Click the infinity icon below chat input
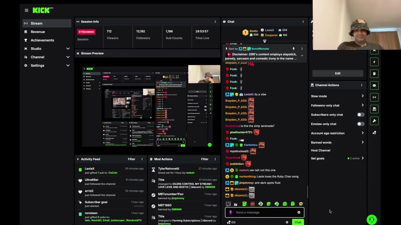 pyautogui.click(x=233, y=222)
